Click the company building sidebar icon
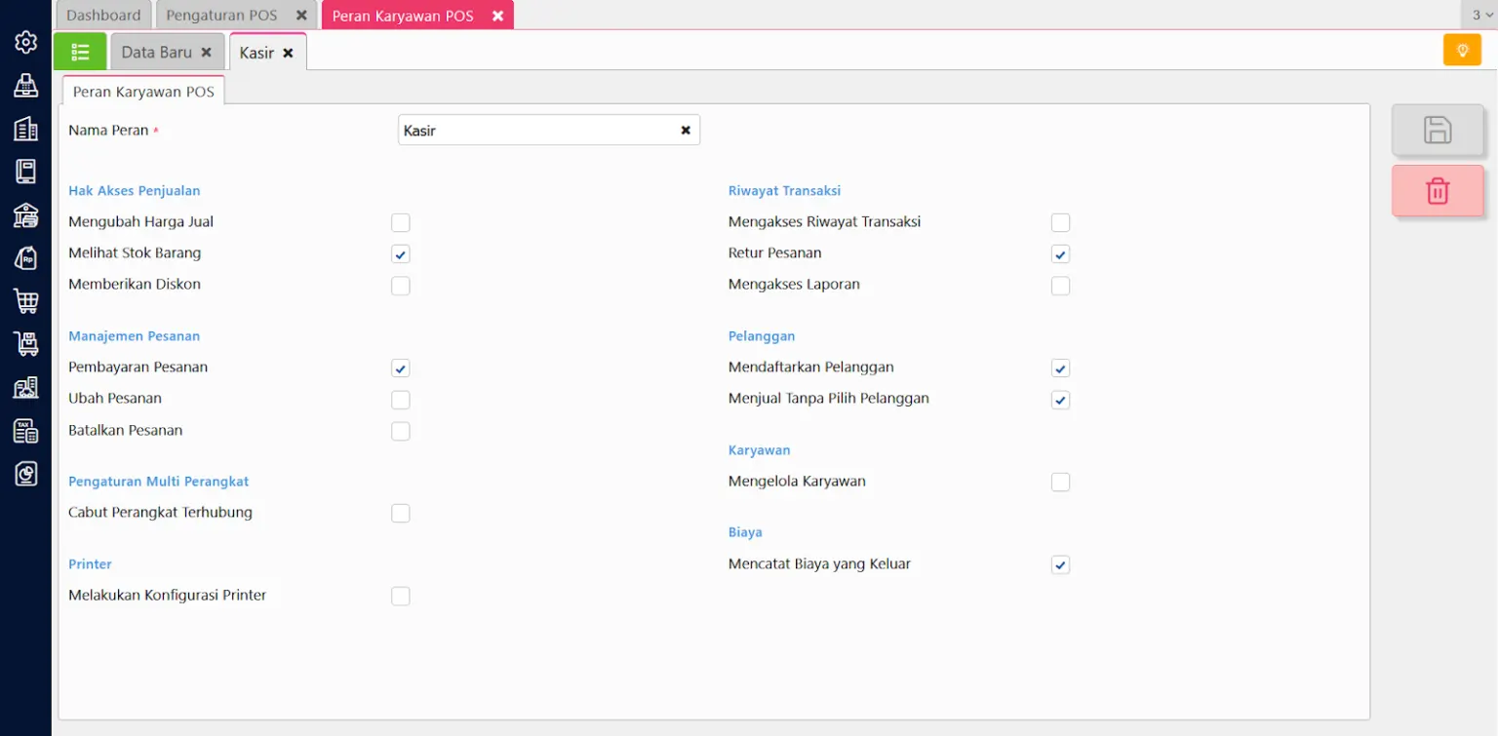 [x=26, y=129]
